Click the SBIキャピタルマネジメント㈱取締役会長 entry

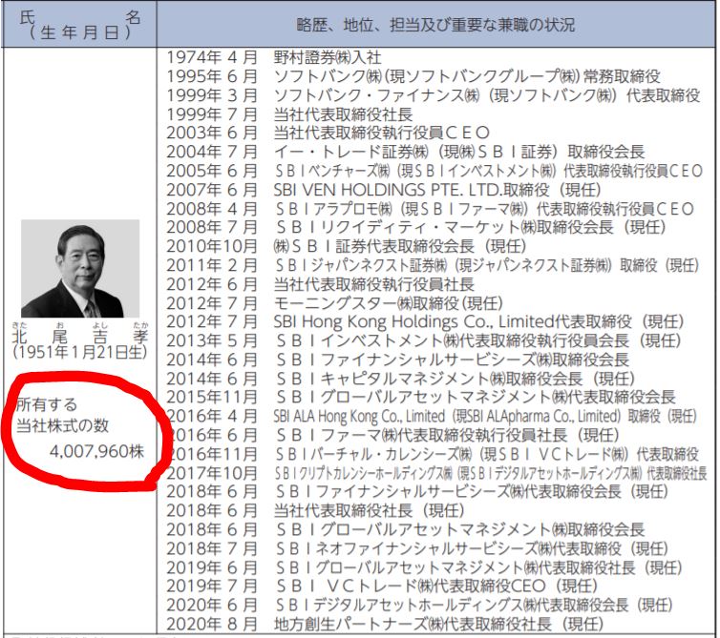click(x=455, y=379)
